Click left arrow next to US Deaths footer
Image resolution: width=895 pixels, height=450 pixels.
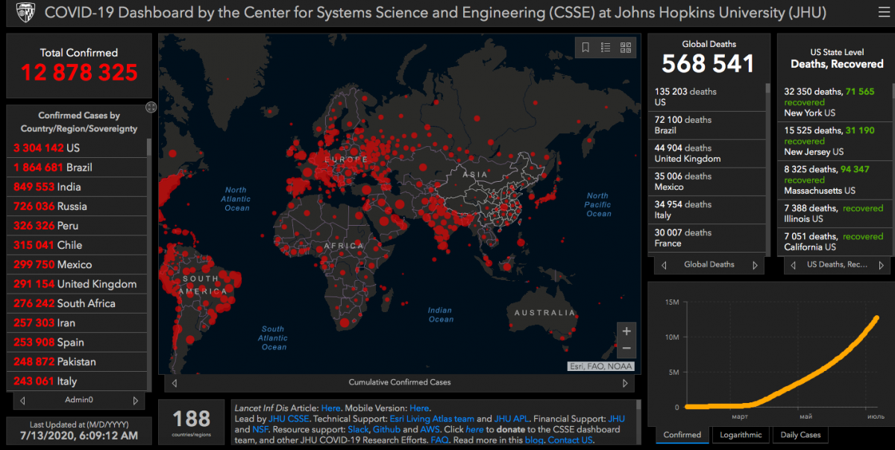[x=794, y=264]
